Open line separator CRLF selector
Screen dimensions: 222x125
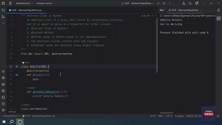pos(160,116)
